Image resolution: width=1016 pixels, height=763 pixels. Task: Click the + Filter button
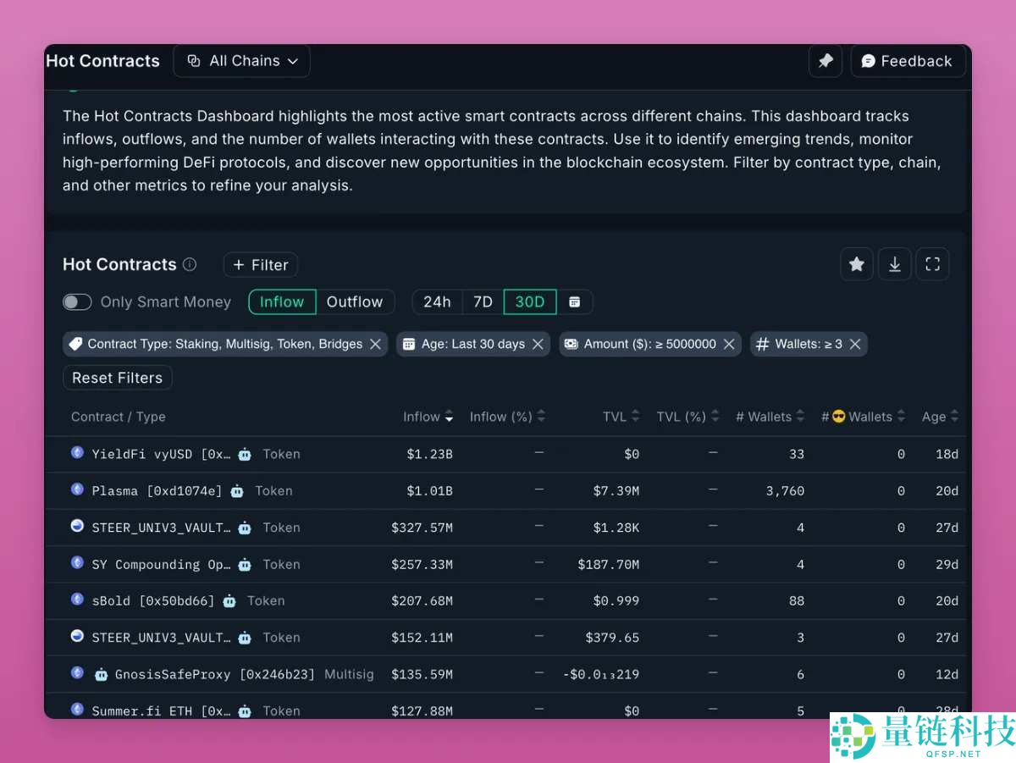[261, 265]
